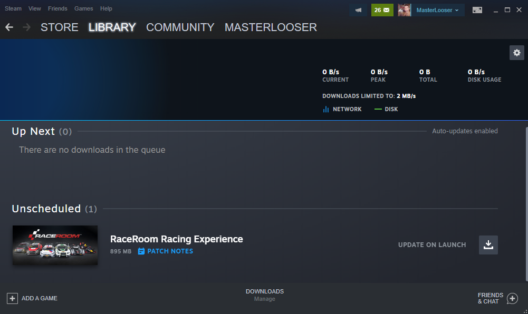This screenshot has height=314, width=528.
Task: Click the 2 MB/s download limit value
Action: tap(406, 96)
